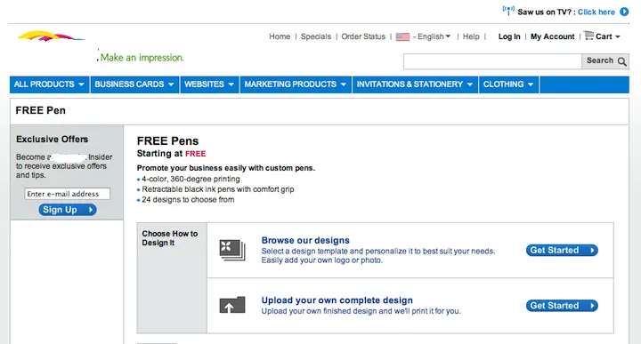
Task: Click the 'Make an impression.' tagline
Action: 142,58
